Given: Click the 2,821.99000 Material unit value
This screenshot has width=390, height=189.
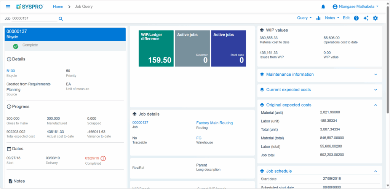Looking at the screenshot, I should (x=330, y=112).
